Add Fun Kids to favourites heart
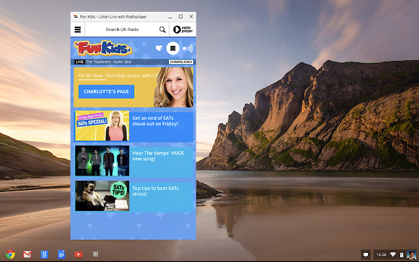 (159, 48)
